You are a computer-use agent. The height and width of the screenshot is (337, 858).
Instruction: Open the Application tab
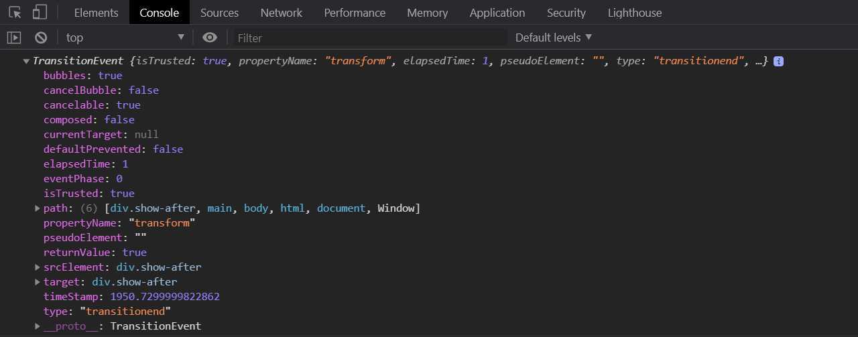[497, 12]
